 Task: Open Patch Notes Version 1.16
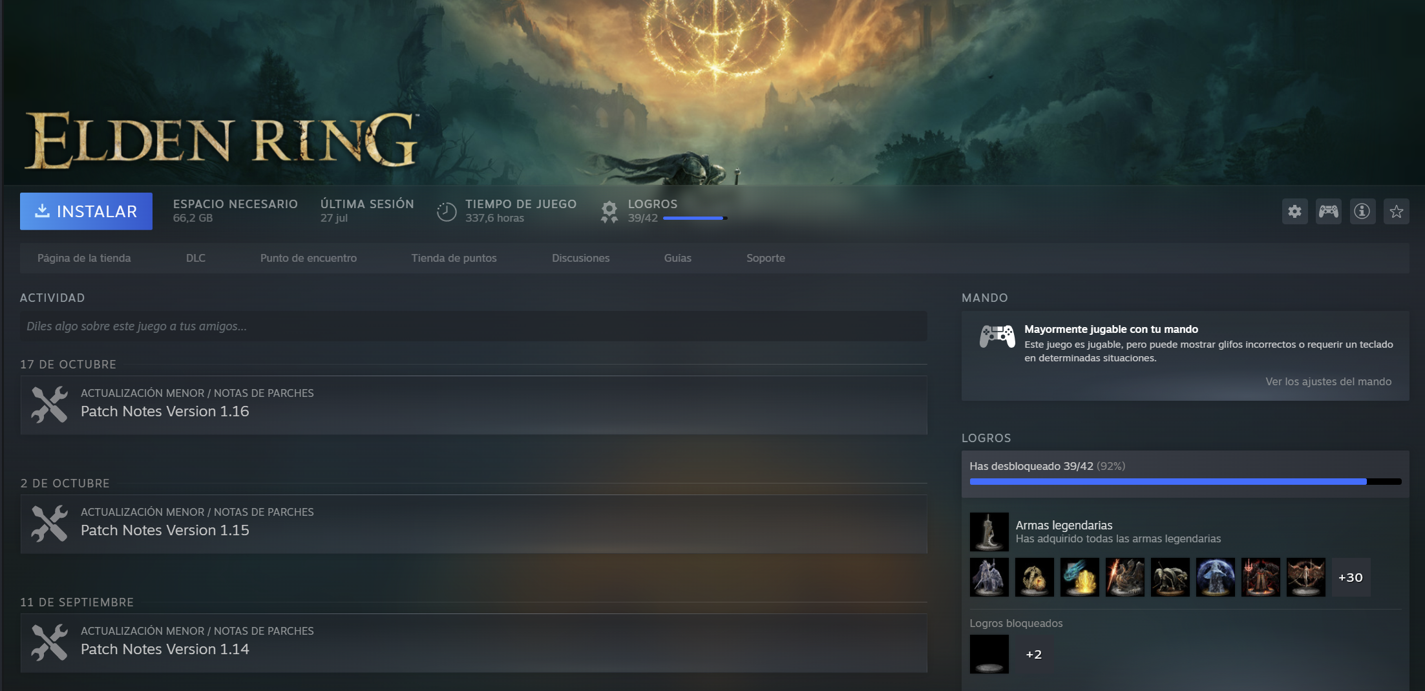pyautogui.click(x=474, y=405)
